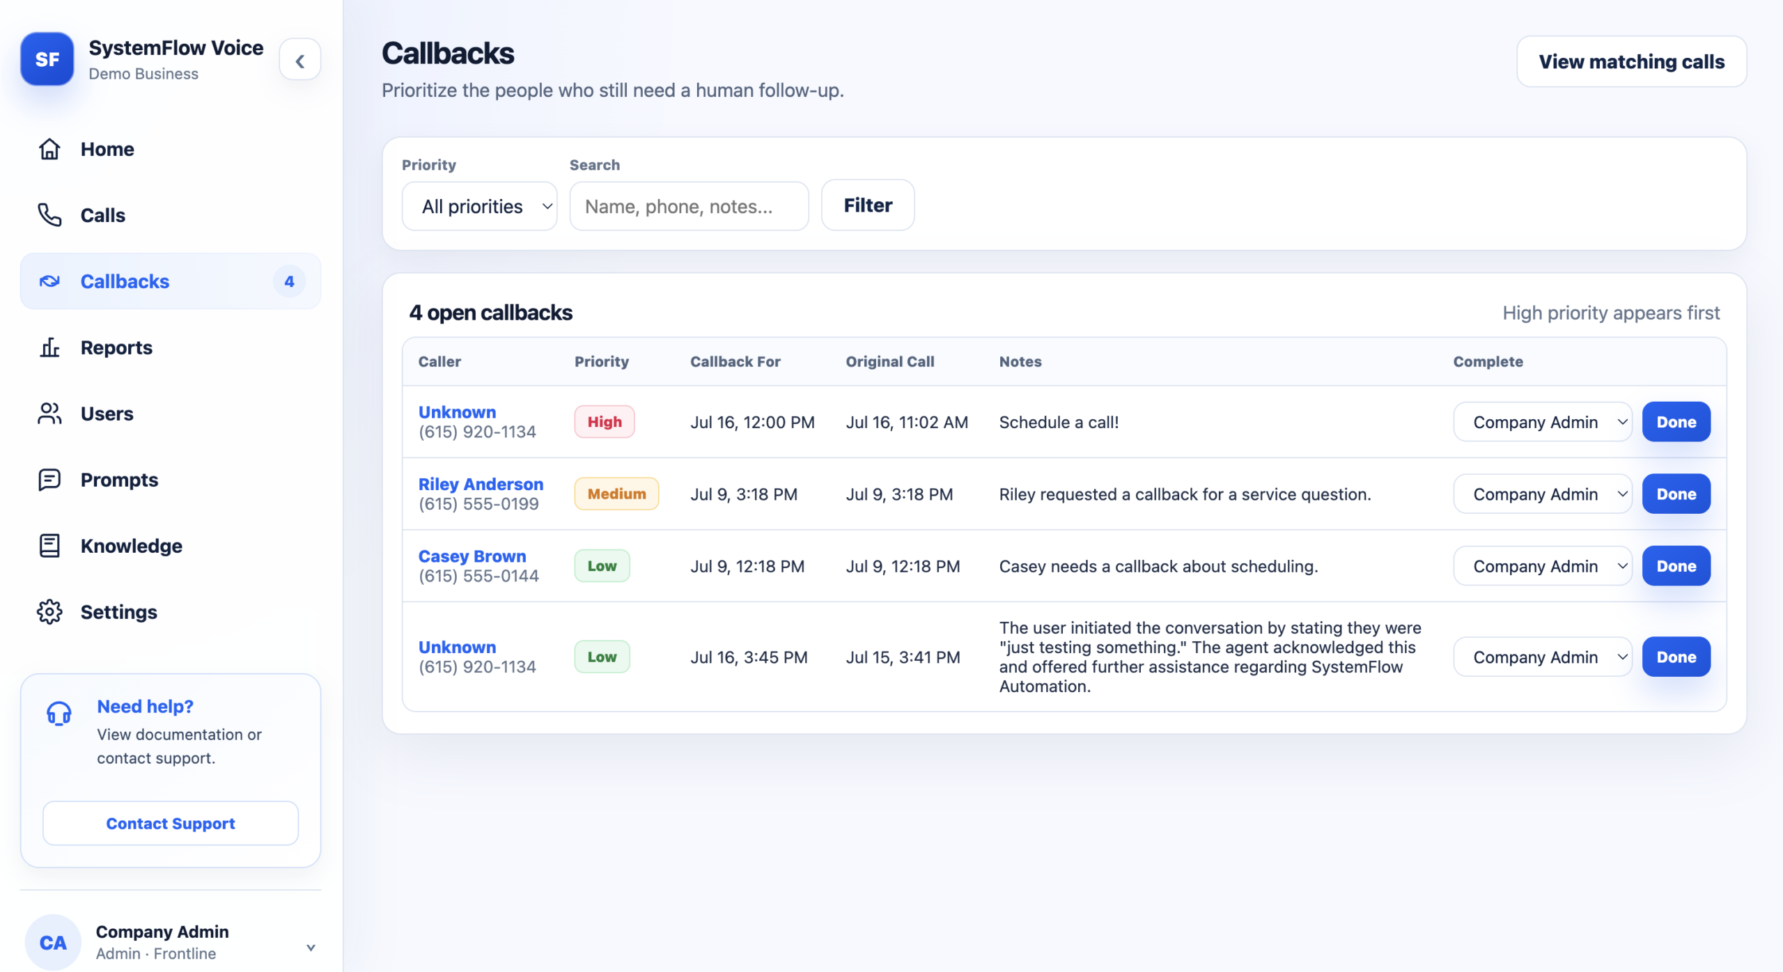Click the Priority column header
The width and height of the screenshot is (1783, 972).
point(602,361)
